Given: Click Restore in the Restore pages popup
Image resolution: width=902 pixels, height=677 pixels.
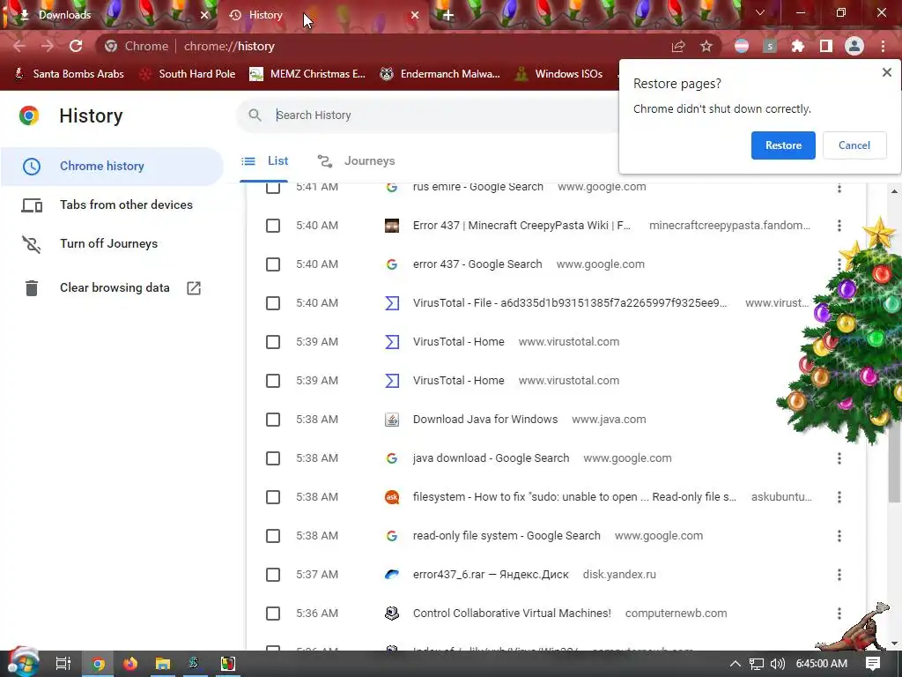Looking at the screenshot, I should coord(783,145).
